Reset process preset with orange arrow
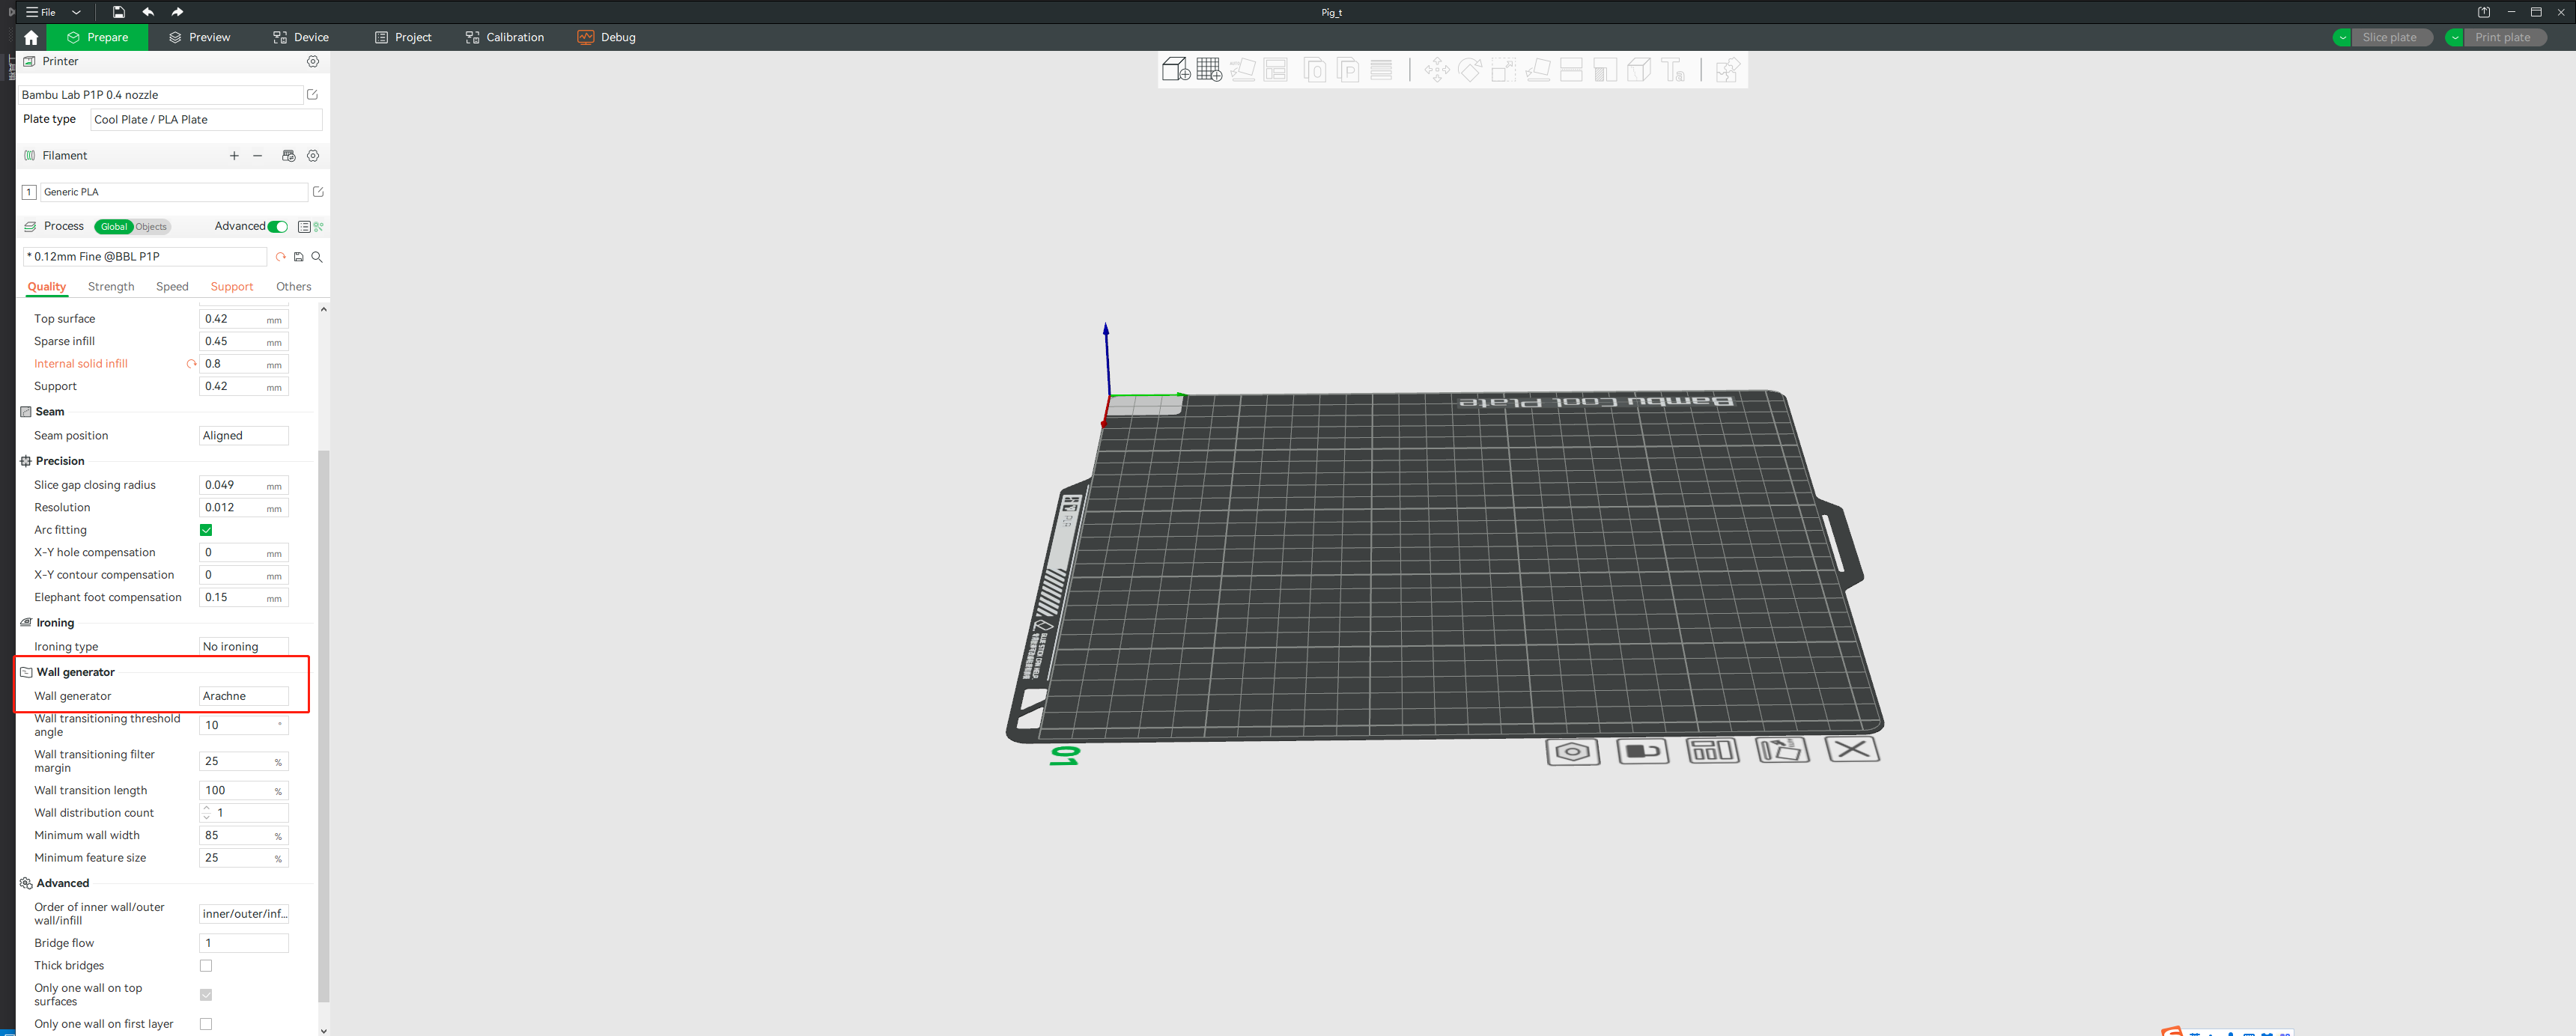The image size is (2576, 1036). click(280, 257)
